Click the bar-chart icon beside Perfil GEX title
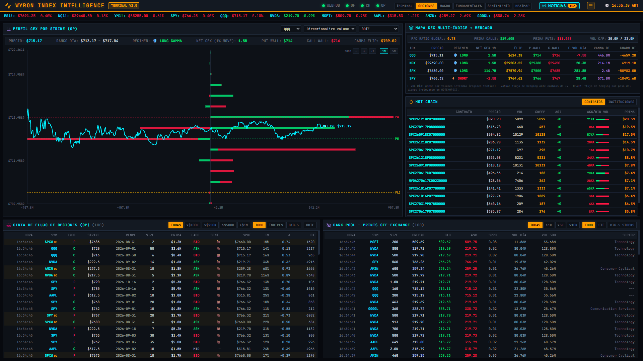 tap(8, 29)
